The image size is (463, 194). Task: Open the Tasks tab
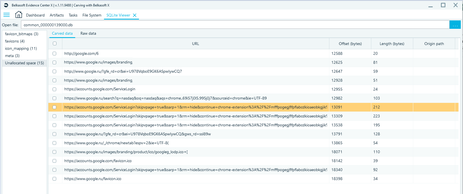click(x=73, y=15)
